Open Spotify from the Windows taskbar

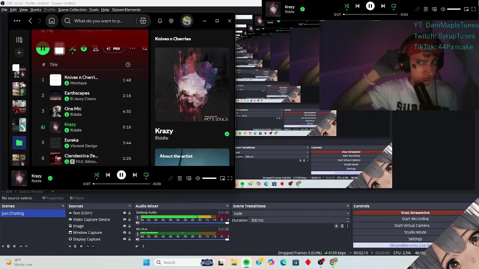point(246,263)
